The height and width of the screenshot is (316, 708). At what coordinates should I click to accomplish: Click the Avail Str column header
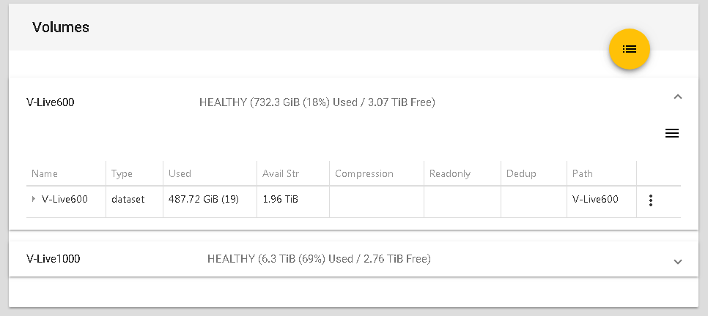tap(281, 173)
